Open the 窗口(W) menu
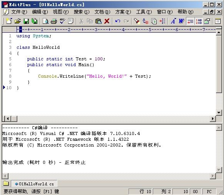The image size is (224, 195). [x=165, y=12]
